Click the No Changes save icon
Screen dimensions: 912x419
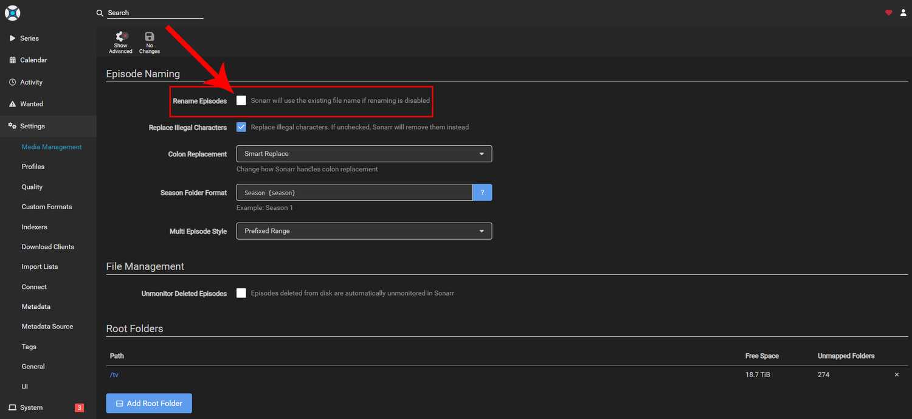click(x=150, y=36)
